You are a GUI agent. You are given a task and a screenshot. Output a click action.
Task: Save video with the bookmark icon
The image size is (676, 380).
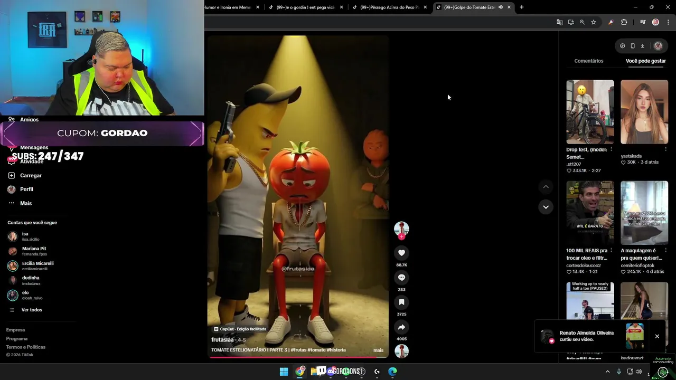tap(401, 302)
